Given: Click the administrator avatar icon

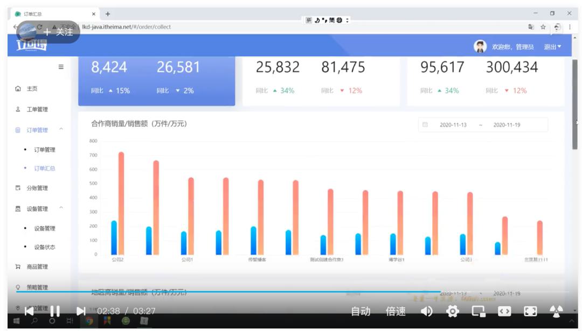Looking at the screenshot, I should tap(480, 47).
